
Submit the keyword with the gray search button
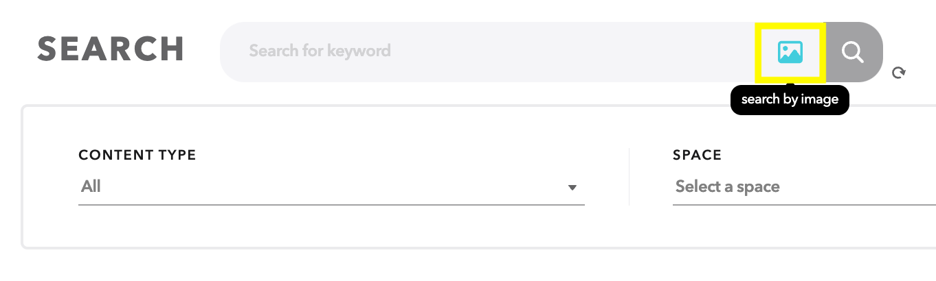(854, 52)
